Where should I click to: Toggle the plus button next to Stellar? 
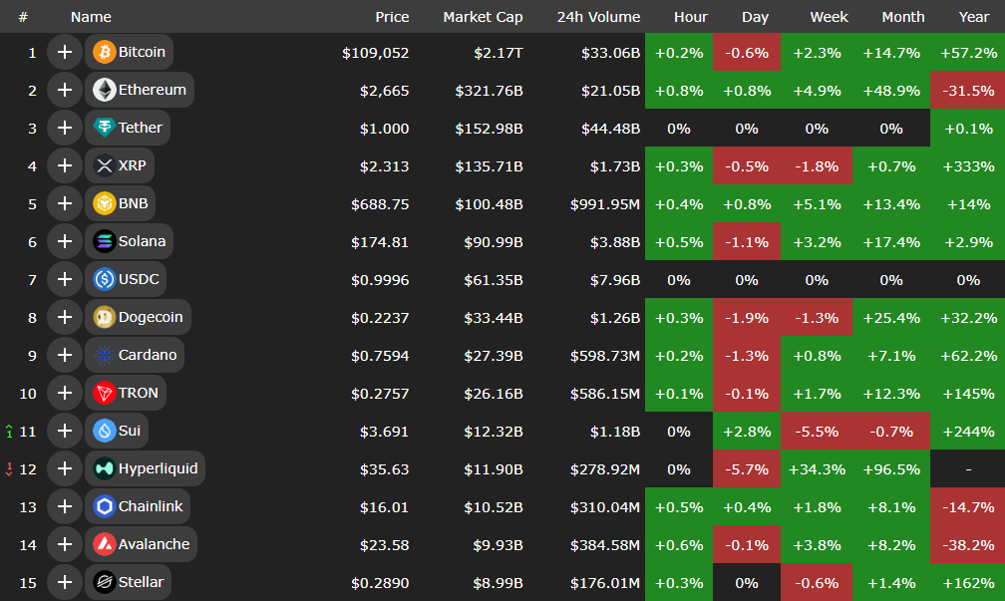pos(65,582)
